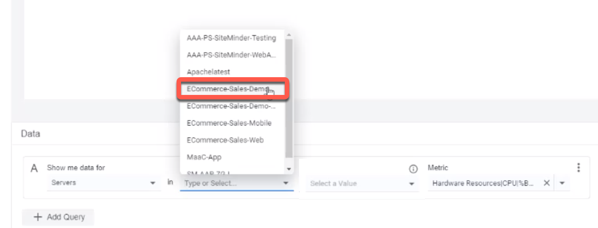598x228 pixels.
Task: Open the Select a Value dropdown
Action: click(x=361, y=183)
